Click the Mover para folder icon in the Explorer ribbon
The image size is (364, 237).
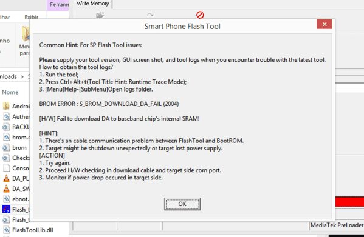(26, 34)
